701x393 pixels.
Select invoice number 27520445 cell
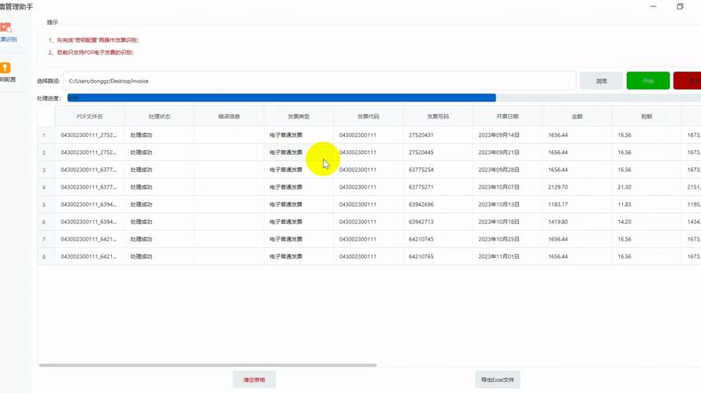click(438, 152)
